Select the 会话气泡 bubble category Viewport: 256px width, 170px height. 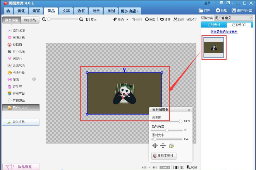click(16, 66)
